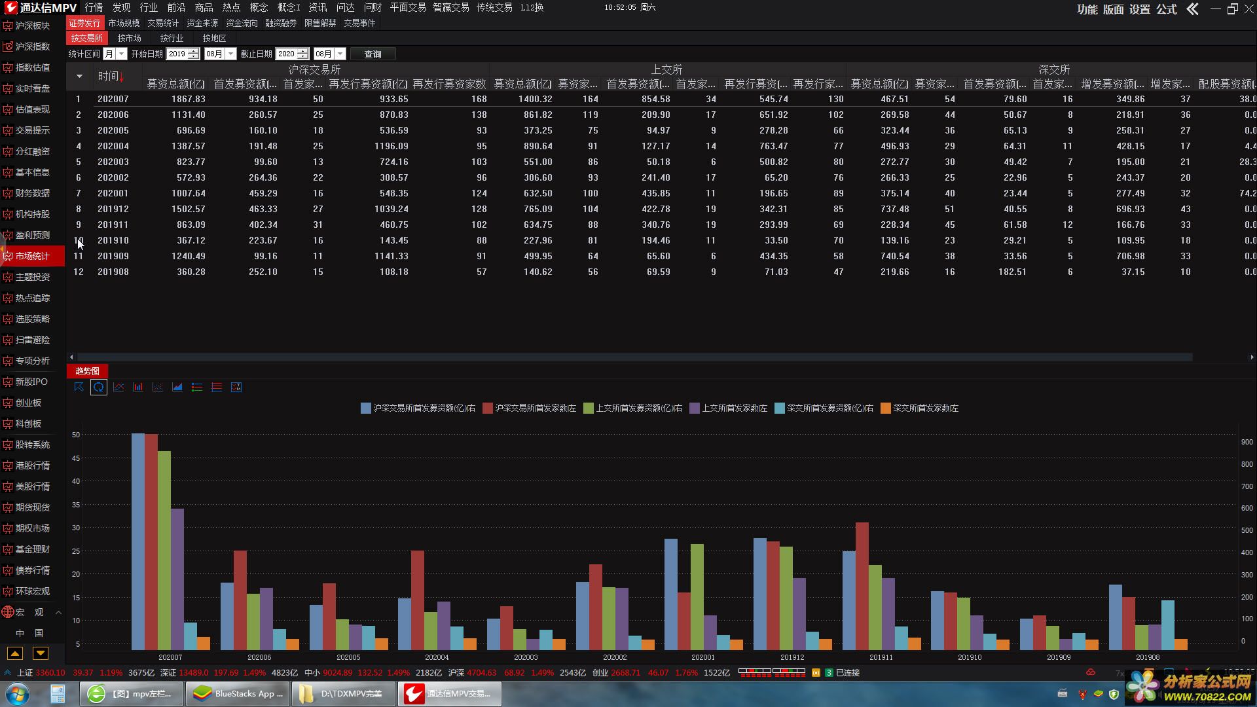
Task: Click 功能 in the top right
Action: click(x=1087, y=9)
